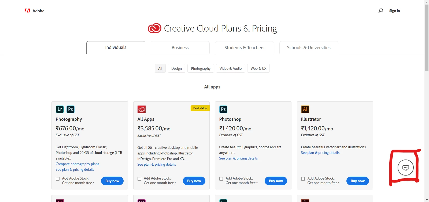Filter plans by Photography
429x202 pixels.
pyautogui.click(x=201, y=68)
